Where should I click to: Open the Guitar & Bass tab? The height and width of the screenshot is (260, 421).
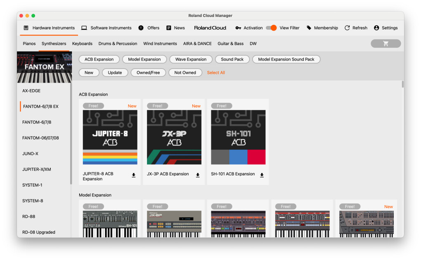[231, 43]
